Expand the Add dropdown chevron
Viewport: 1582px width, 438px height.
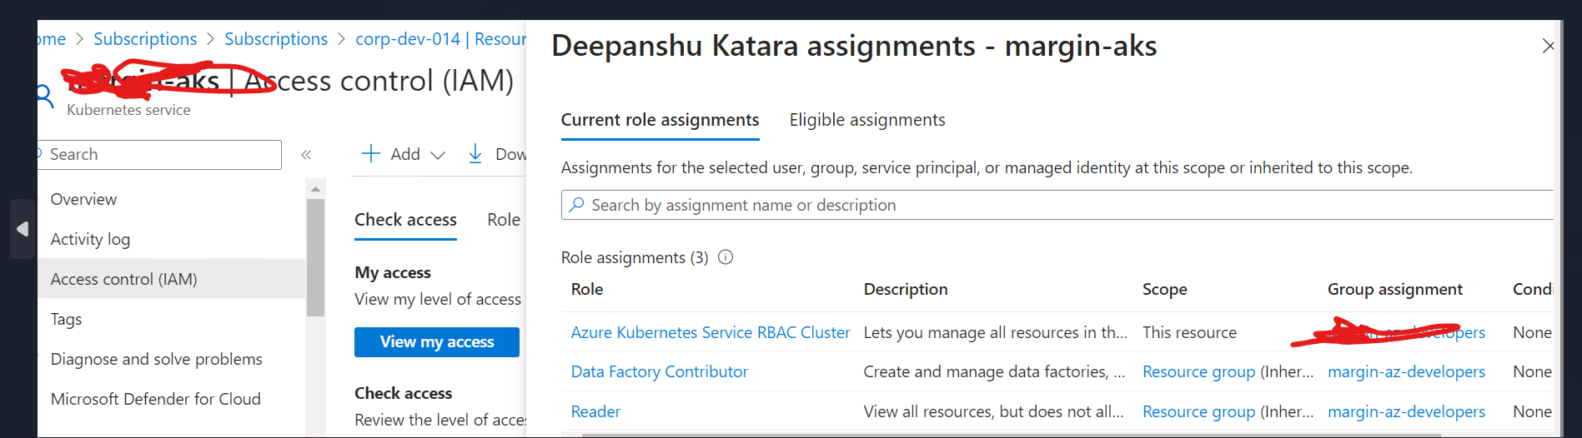pos(438,155)
